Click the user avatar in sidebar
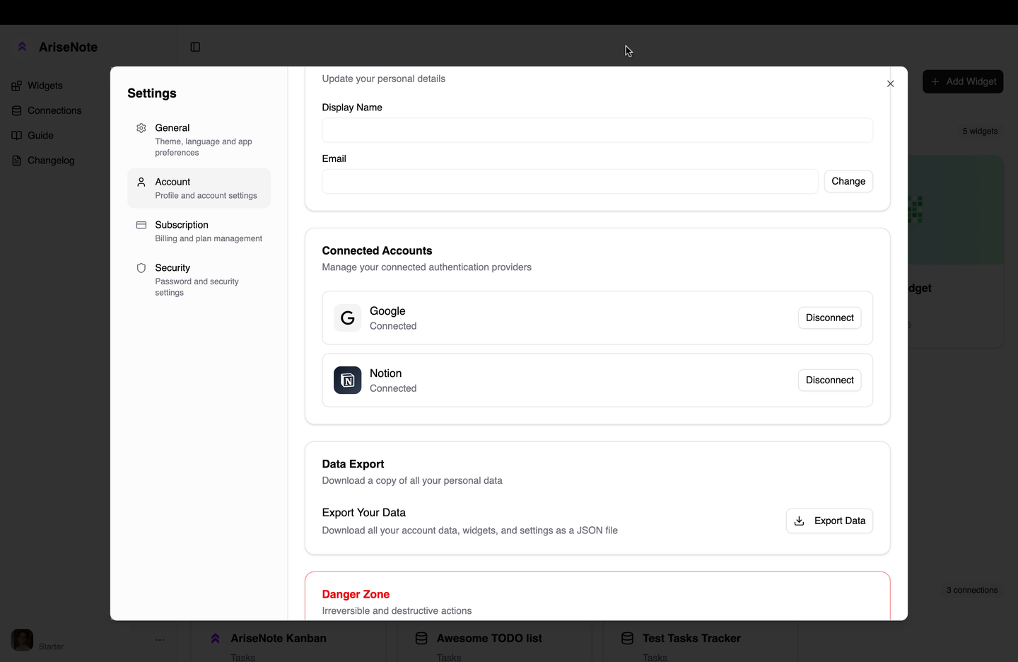 tap(23, 640)
